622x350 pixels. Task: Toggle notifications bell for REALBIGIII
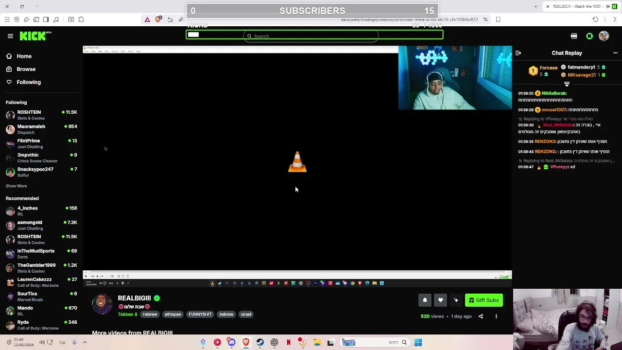[x=425, y=300]
